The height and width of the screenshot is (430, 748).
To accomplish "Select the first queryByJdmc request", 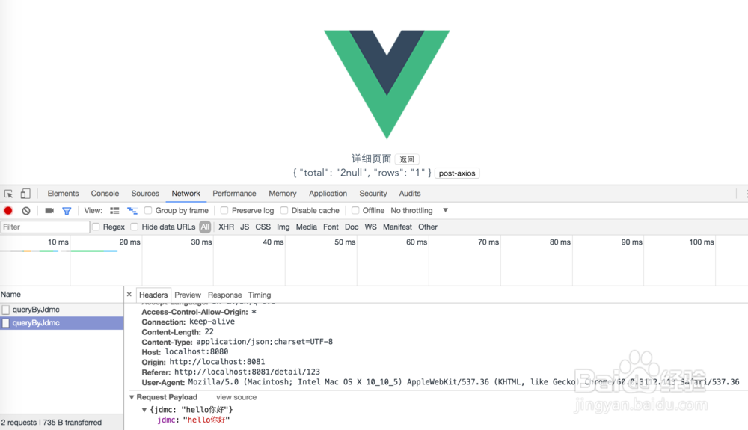I will 62,310.
